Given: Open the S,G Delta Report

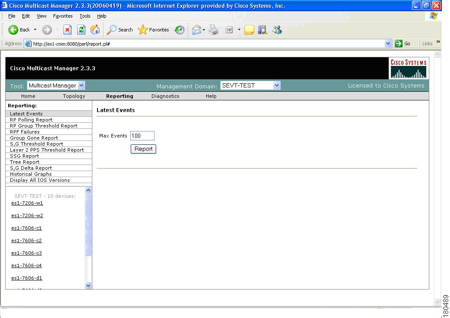Looking at the screenshot, I should click(x=49, y=168).
